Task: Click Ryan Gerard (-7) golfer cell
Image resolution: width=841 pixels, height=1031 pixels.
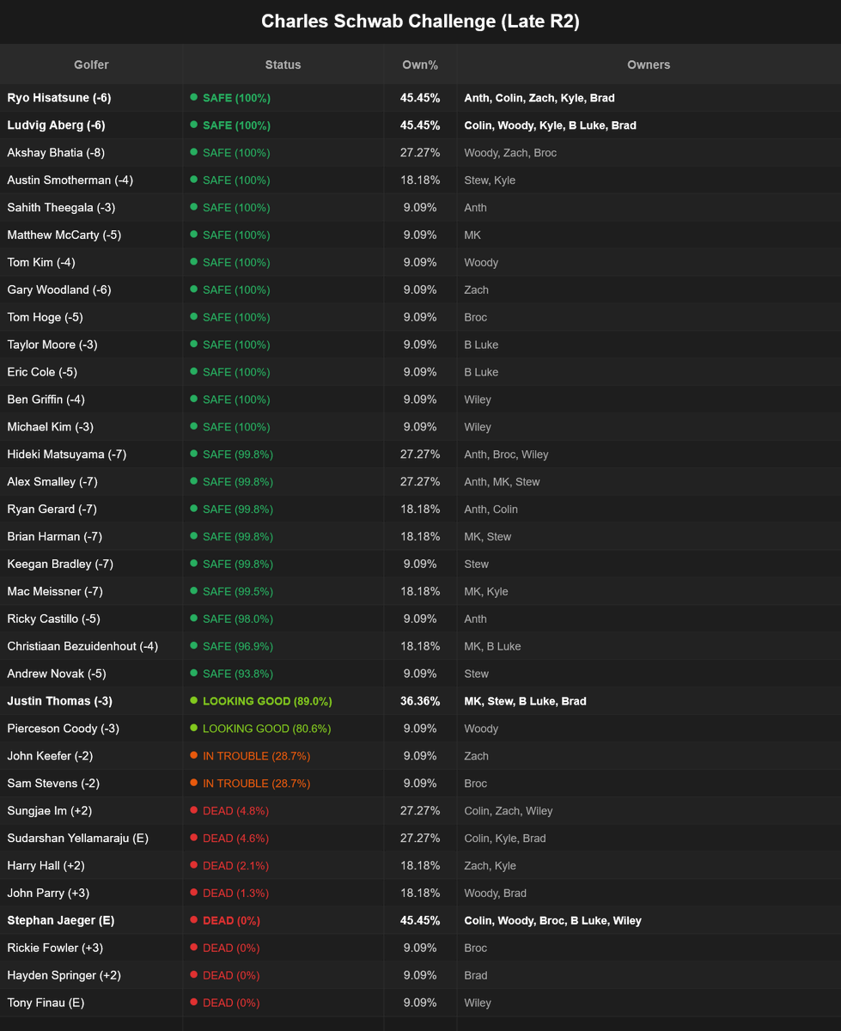Action: pyautogui.click(x=91, y=509)
